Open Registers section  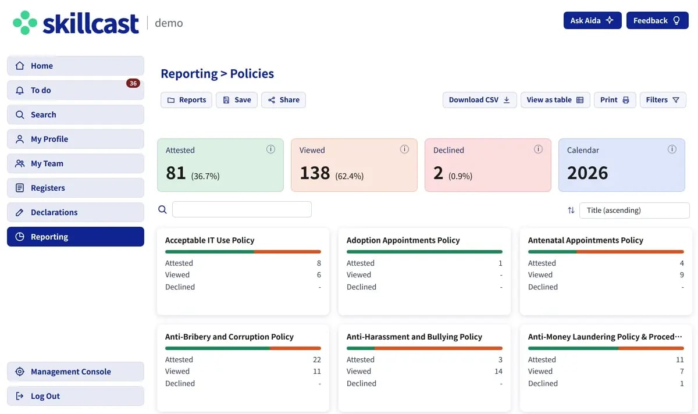tap(76, 188)
